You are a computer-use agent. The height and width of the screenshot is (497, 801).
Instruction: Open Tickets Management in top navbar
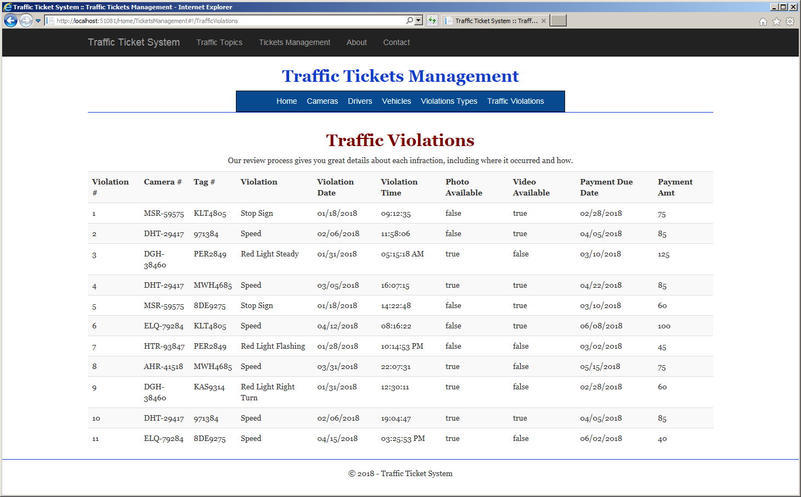[x=295, y=42]
